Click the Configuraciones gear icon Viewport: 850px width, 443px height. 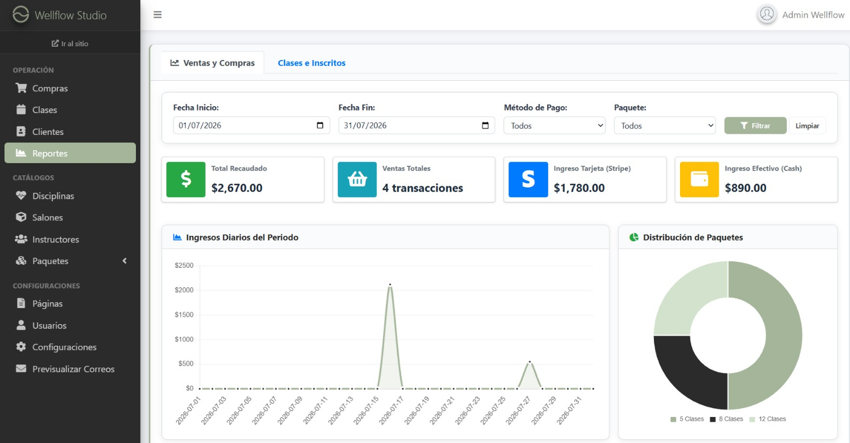(21, 347)
